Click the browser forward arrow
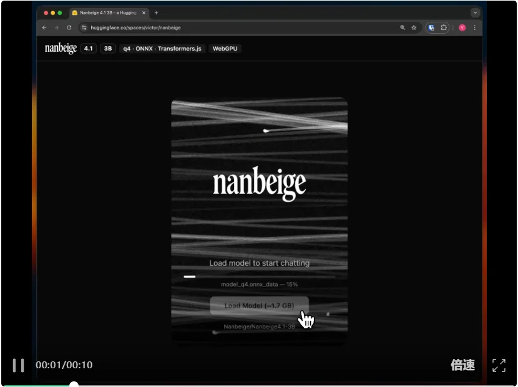 56,27
